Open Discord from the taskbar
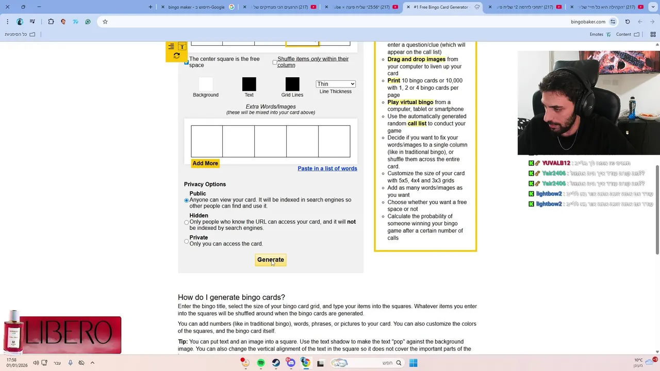The width and height of the screenshot is (660, 371). (291, 363)
